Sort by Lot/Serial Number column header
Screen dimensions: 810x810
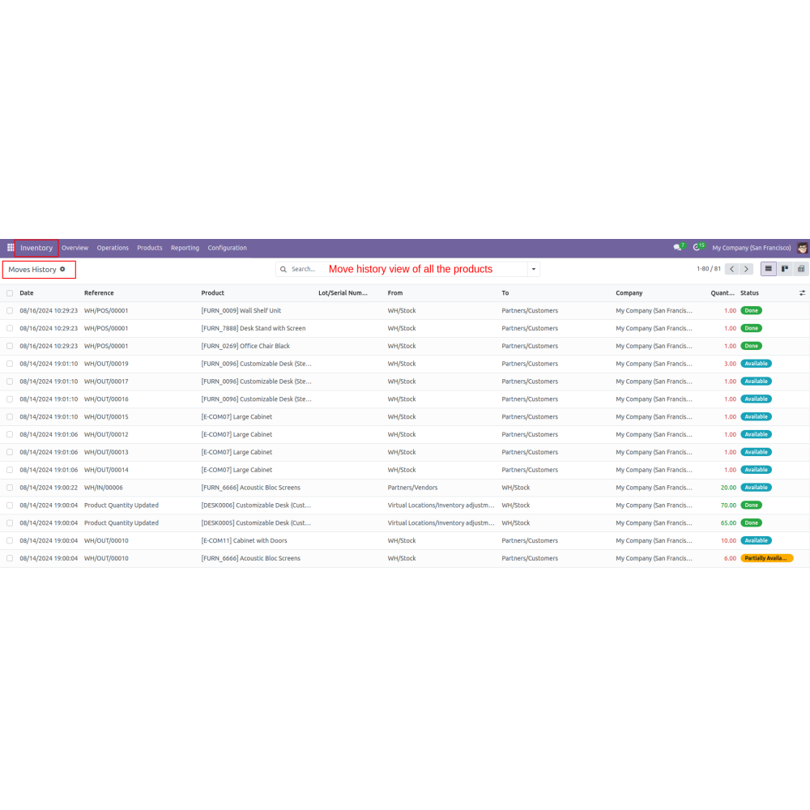(343, 293)
